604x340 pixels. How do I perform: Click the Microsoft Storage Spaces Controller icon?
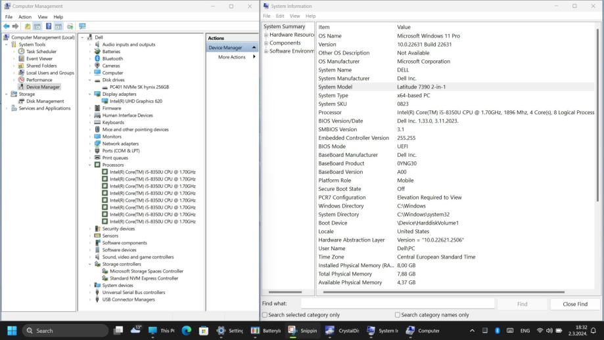(105, 271)
